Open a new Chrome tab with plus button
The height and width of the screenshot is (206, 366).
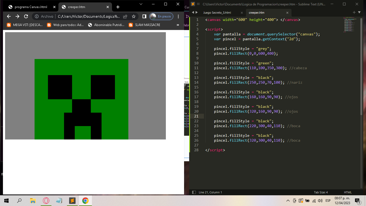point(118,7)
